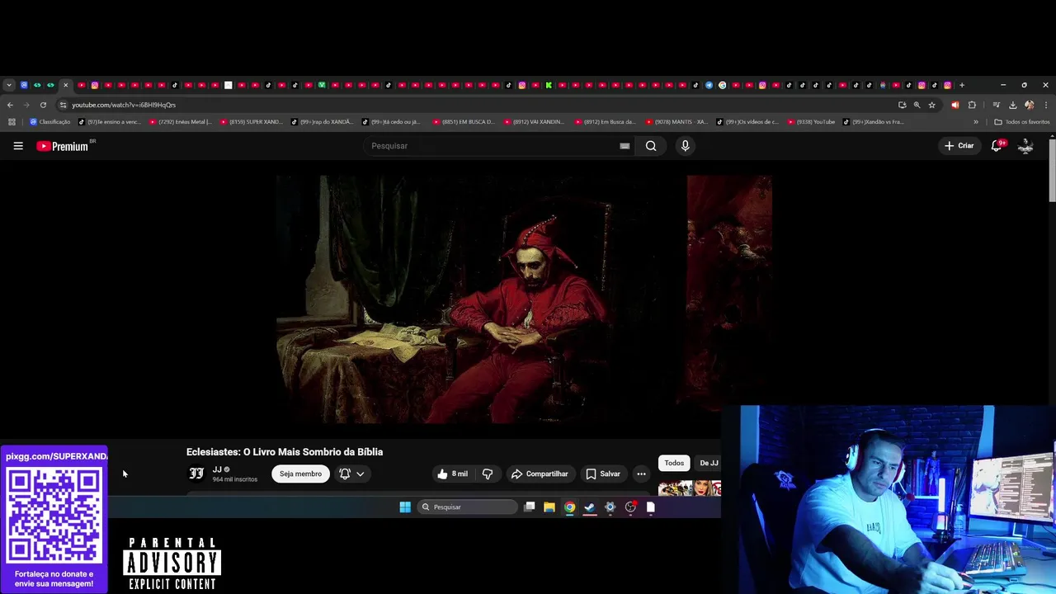This screenshot has width=1056, height=594.
Task: Click the 964 mil inscritos text
Action: pos(235,479)
